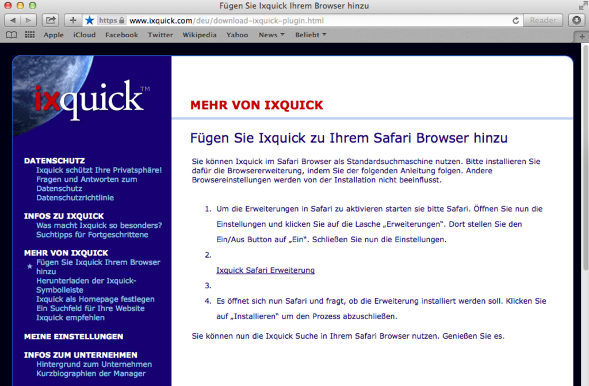Expand the News bookmarks folder
The width and height of the screenshot is (589, 386).
click(x=271, y=35)
